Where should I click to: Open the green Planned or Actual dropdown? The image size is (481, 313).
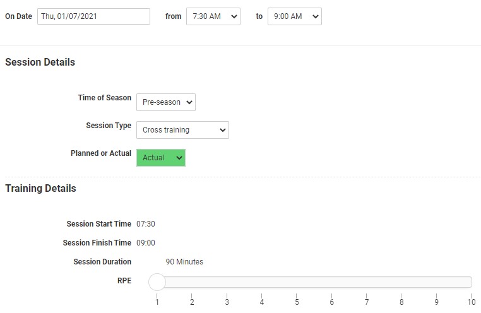161,158
